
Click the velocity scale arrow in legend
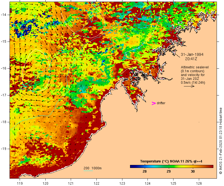(x=189, y=86)
